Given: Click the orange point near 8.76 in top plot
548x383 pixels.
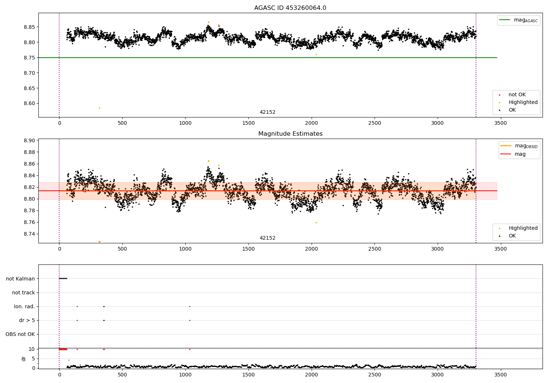Looking at the screenshot, I should point(316,54).
